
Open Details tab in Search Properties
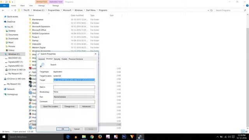(x=64, y=59)
